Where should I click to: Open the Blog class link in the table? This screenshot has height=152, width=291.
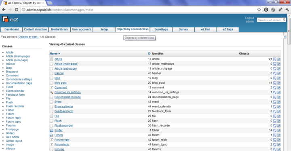57,78
